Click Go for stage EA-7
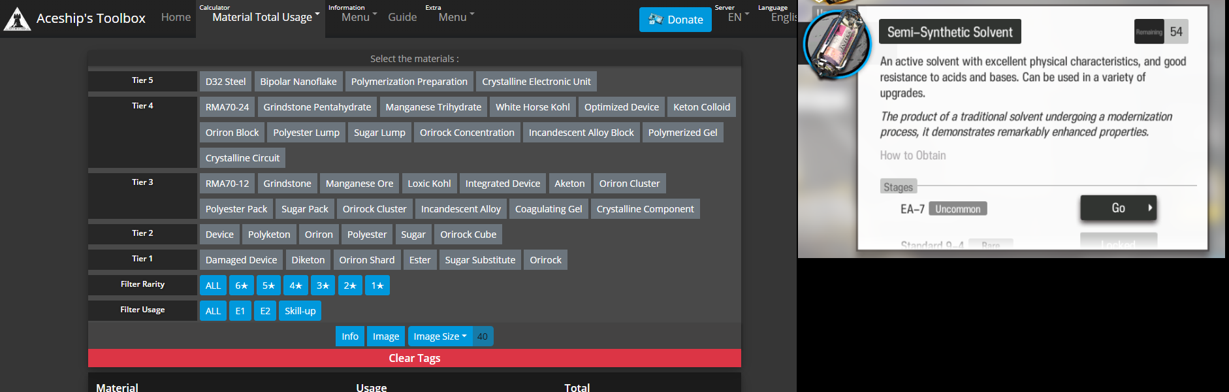Screen dimensions: 1229x392 click(x=1118, y=208)
